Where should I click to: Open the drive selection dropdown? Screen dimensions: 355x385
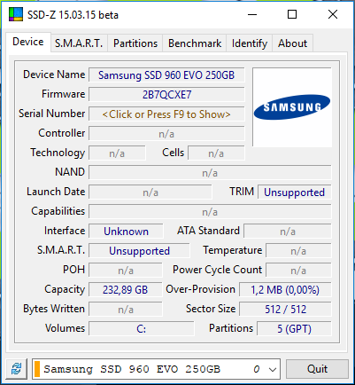click(x=273, y=369)
